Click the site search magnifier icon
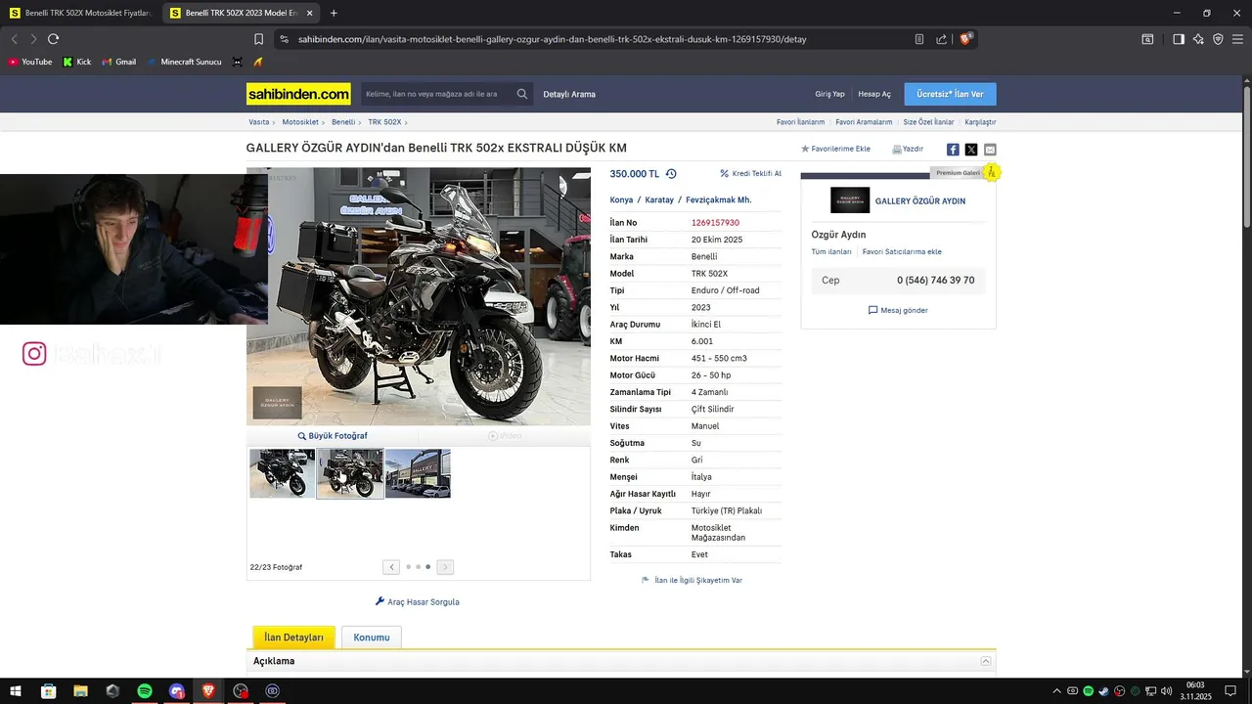 tap(522, 94)
